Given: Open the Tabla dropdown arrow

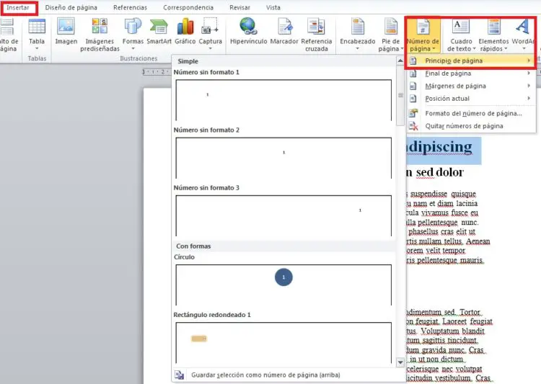Looking at the screenshot, I should point(37,48).
